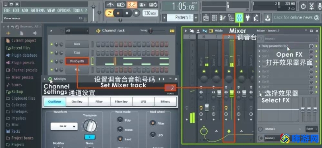The image size is (322, 148).
Task: Click the add new pattern plus button
Action: [x=196, y=18]
